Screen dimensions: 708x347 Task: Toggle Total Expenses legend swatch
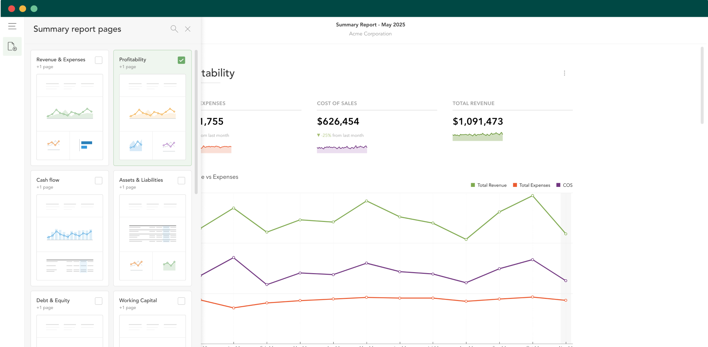(515, 185)
